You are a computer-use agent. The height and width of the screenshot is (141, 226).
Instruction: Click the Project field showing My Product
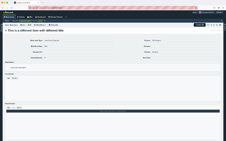point(186,41)
